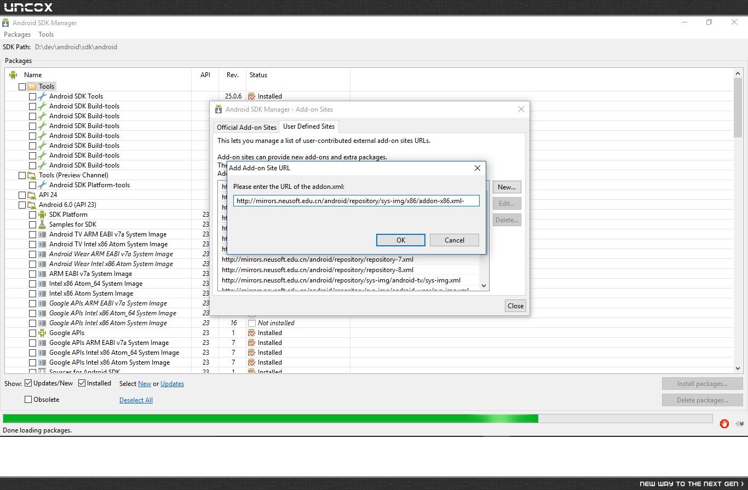Click Android TV ARM EABI v7a system image icon
This screenshot has width=748, height=490.
42,234
